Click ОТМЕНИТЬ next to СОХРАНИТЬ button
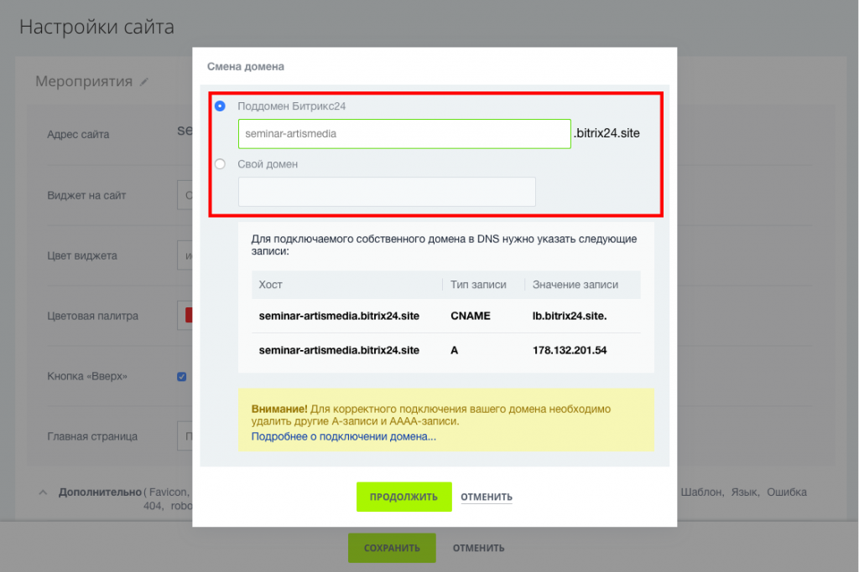Image resolution: width=859 pixels, height=572 pixels. coord(478,548)
